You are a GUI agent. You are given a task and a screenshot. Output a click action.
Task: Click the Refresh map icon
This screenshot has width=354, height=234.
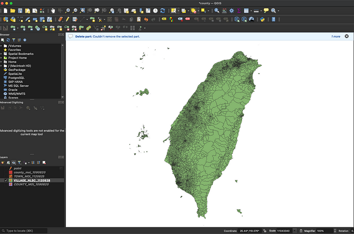click(x=162, y=10)
